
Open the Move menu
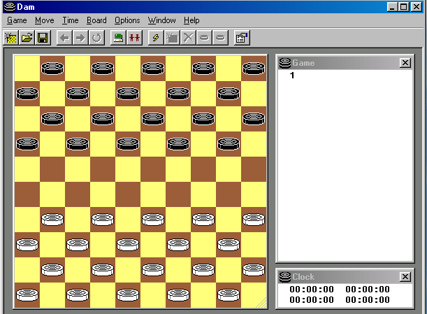pyautogui.click(x=45, y=20)
